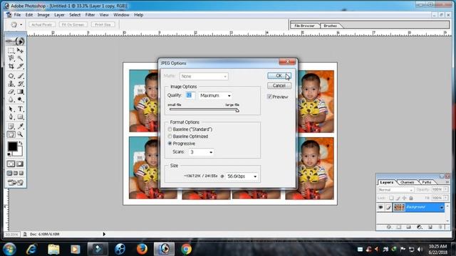The width and height of the screenshot is (456, 256).
Task: Click add layer style icon
Action: (389, 227)
